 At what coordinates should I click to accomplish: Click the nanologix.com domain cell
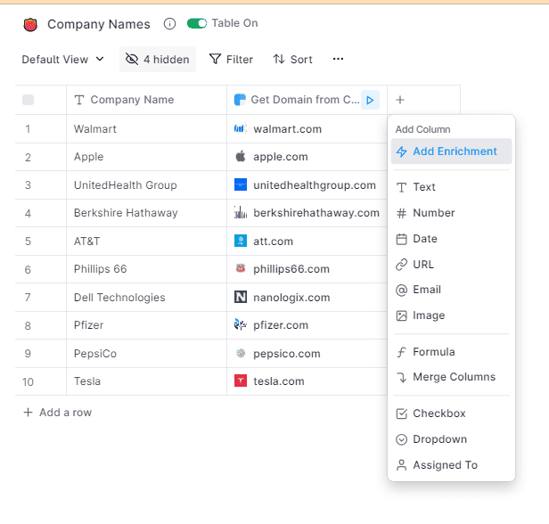point(307,298)
